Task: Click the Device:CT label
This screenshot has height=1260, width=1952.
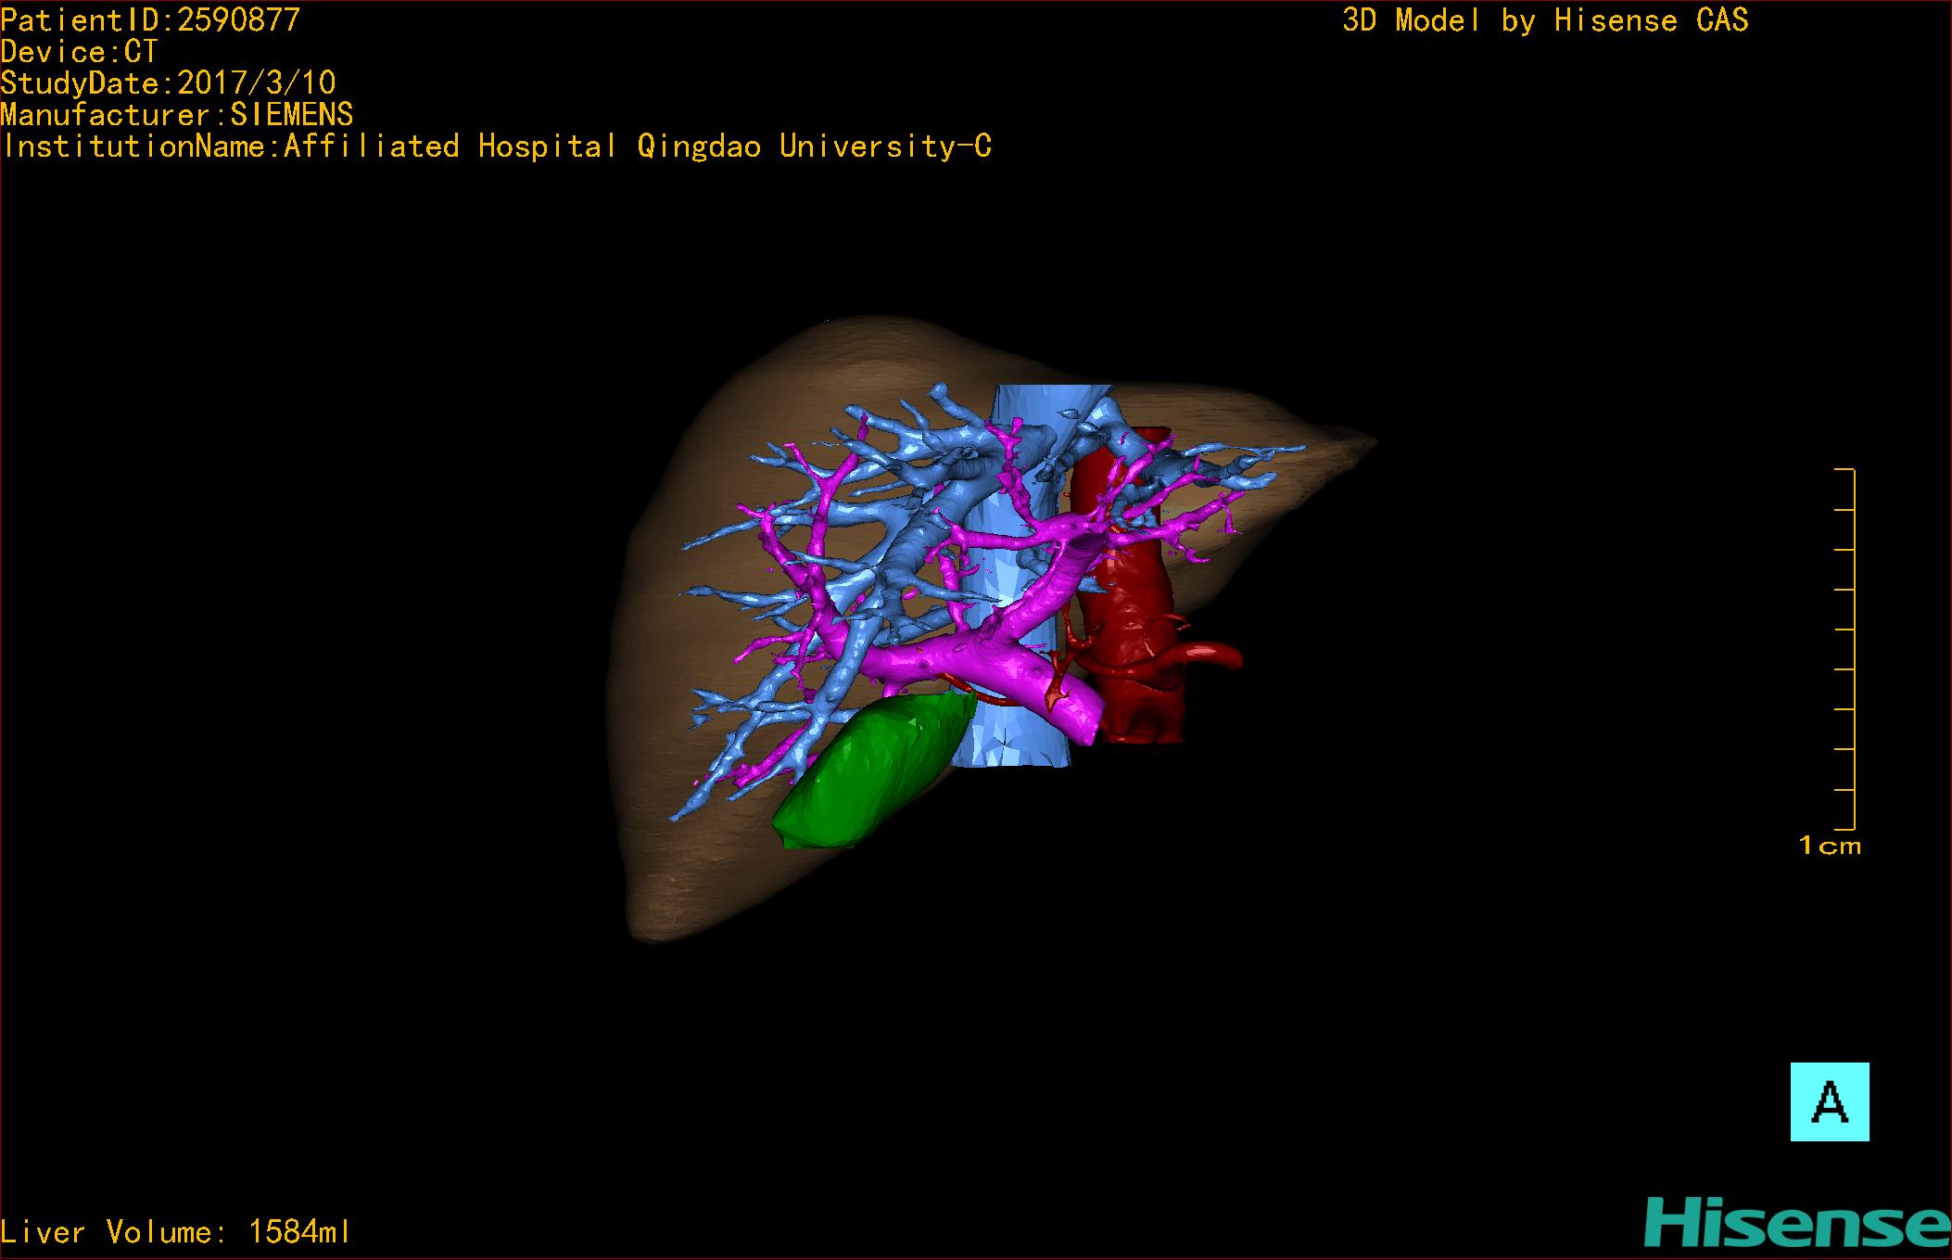Action: point(80,52)
